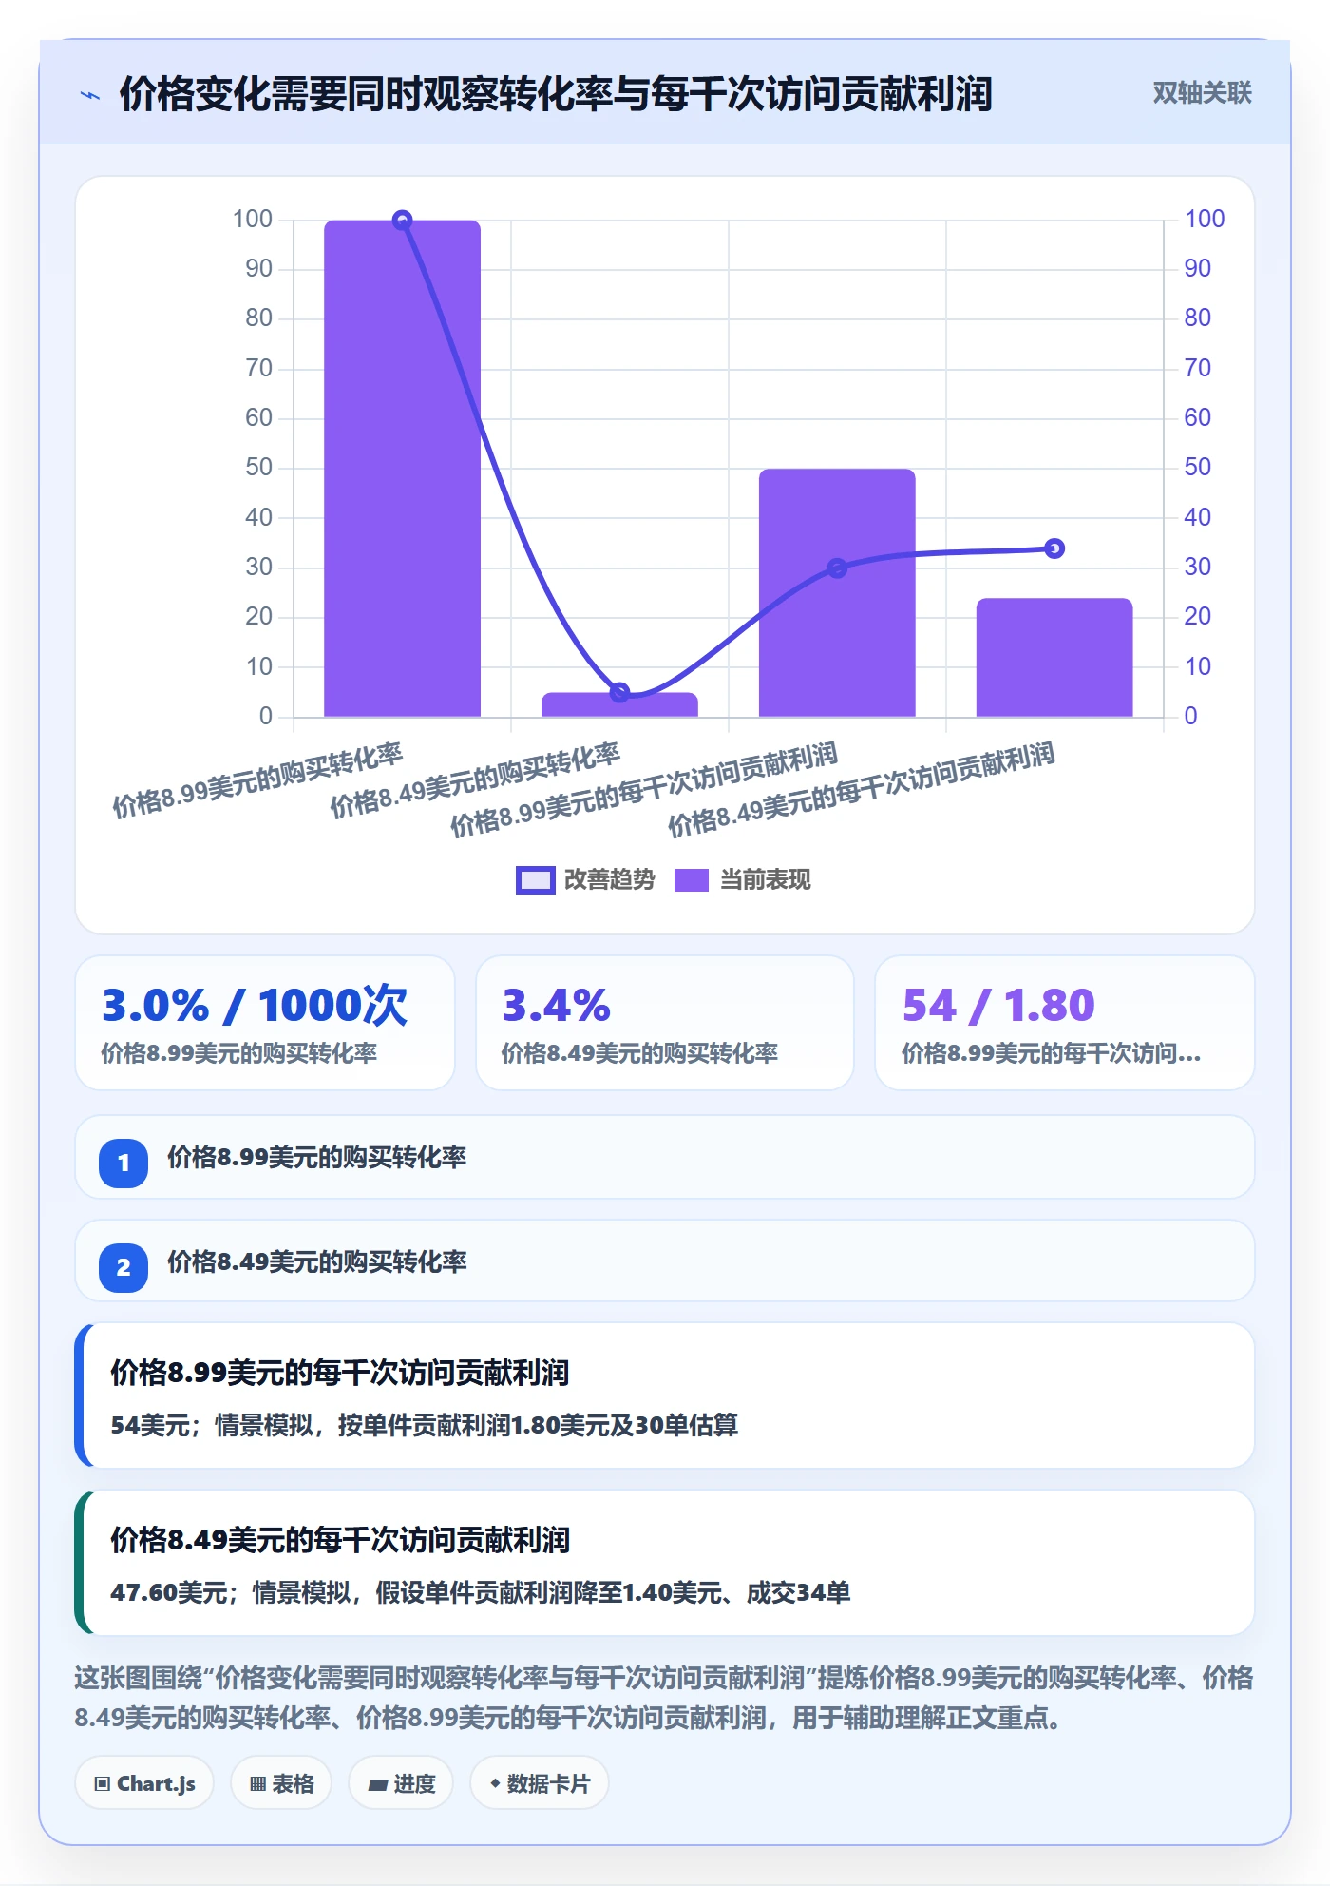The width and height of the screenshot is (1330, 1886).
Task: Click the right axis label 100
Action: [x=1204, y=219]
